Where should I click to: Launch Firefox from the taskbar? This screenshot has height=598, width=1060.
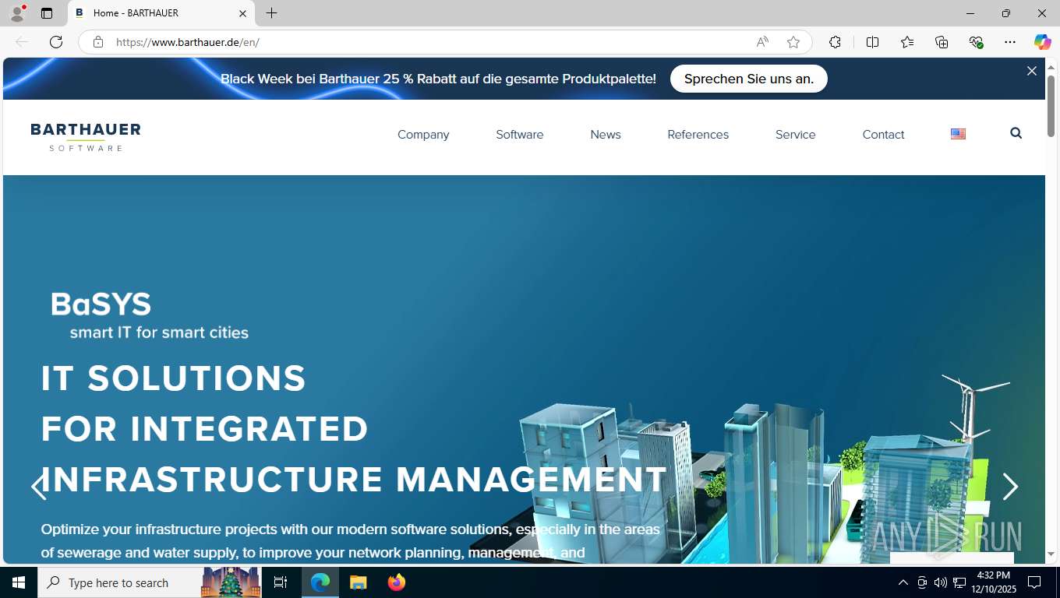pos(397,582)
